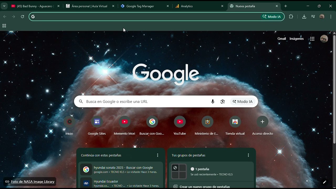
Task: Open the tab groups grid icon in bookmarks bar
Action: click(x=4, y=26)
